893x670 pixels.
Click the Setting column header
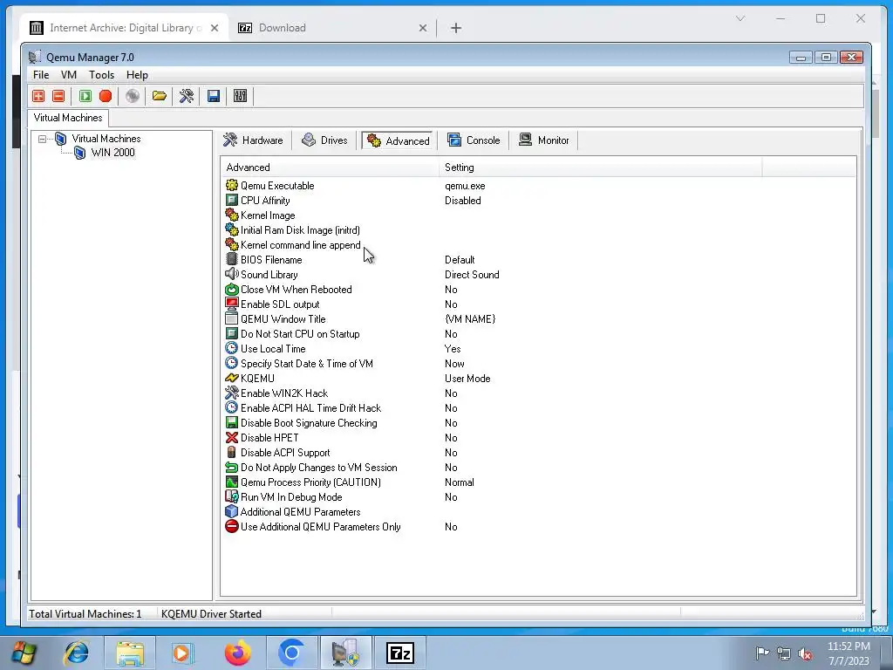tap(600, 167)
